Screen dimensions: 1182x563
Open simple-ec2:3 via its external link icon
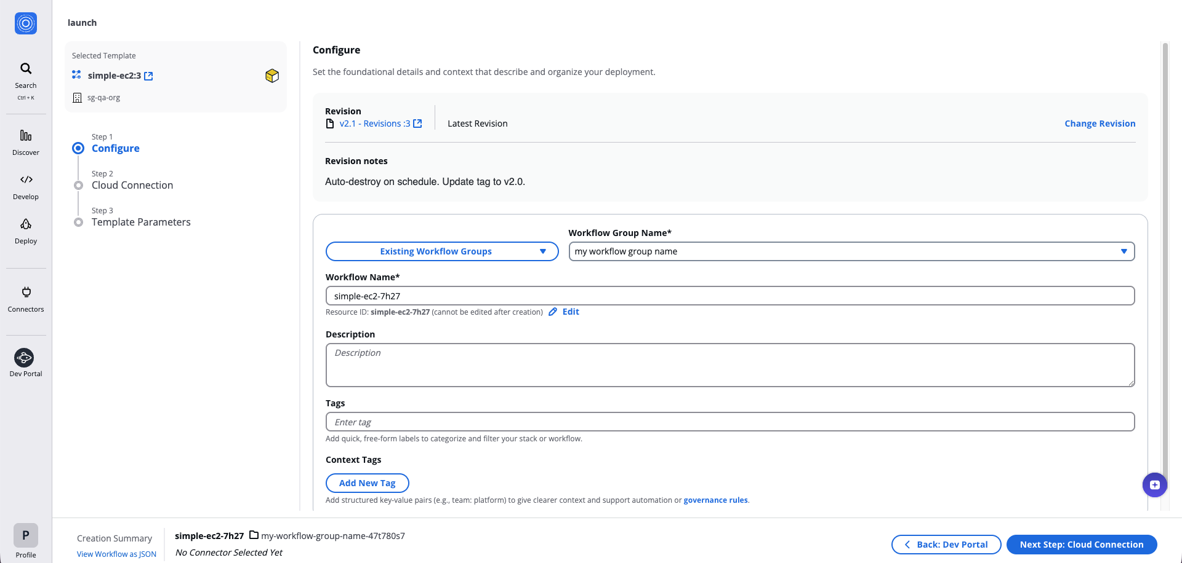pos(148,75)
